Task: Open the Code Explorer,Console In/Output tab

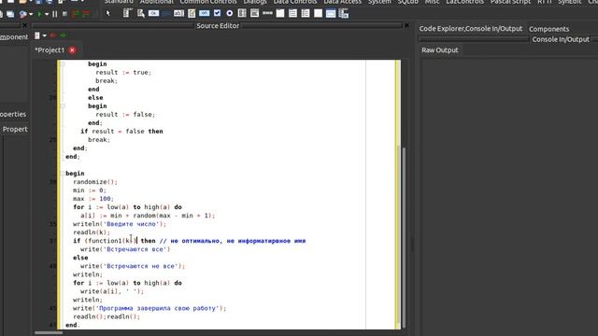Action: (471, 29)
